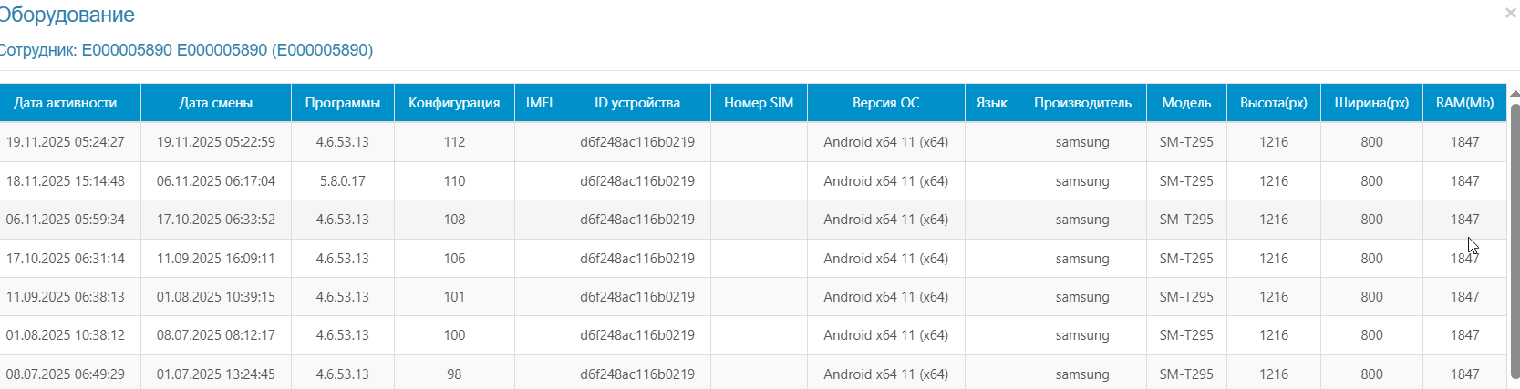Select the IMEI column header
Image resolution: width=1520 pixels, height=389 pixels.
pyautogui.click(x=540, y=103)
